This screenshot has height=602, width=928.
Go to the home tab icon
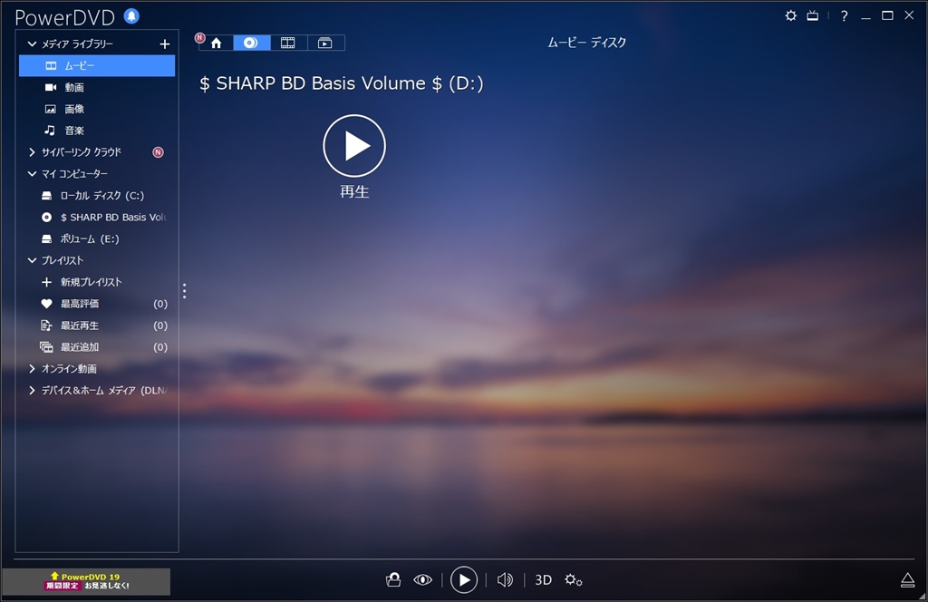(x=216, y=43)
